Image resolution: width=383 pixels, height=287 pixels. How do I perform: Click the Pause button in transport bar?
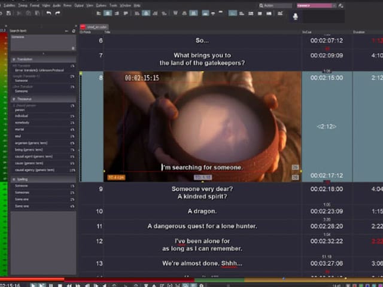[51, 285]
